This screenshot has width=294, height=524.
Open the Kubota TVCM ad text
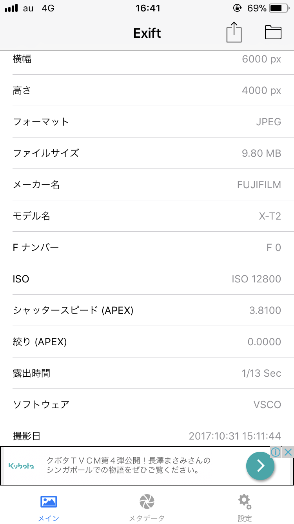coord(129,465)
